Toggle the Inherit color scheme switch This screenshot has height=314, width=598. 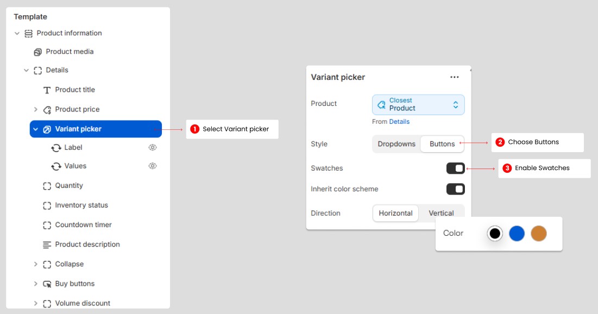(455, 189)
